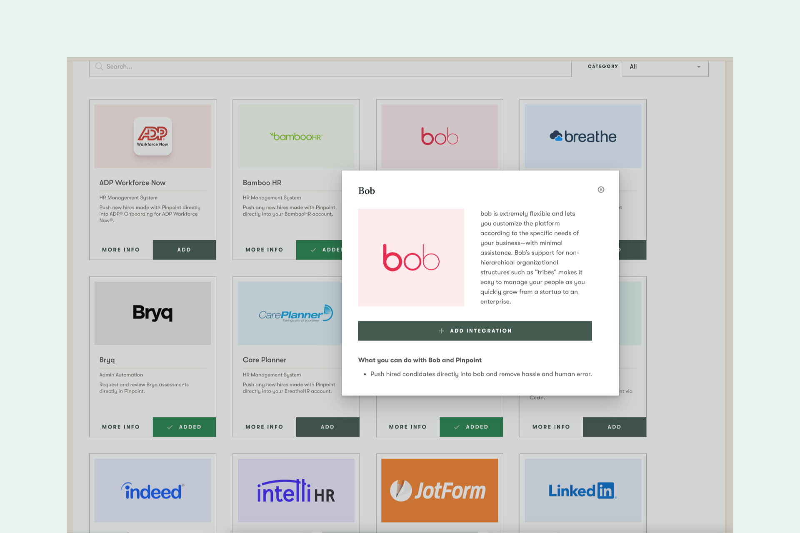Select the LinkedIn logo tile
The width and height of the screenshot is (800, 533).
pos(582,491)
